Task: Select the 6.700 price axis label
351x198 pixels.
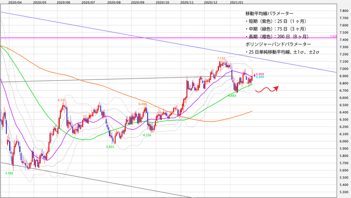Action: [343, 91]
